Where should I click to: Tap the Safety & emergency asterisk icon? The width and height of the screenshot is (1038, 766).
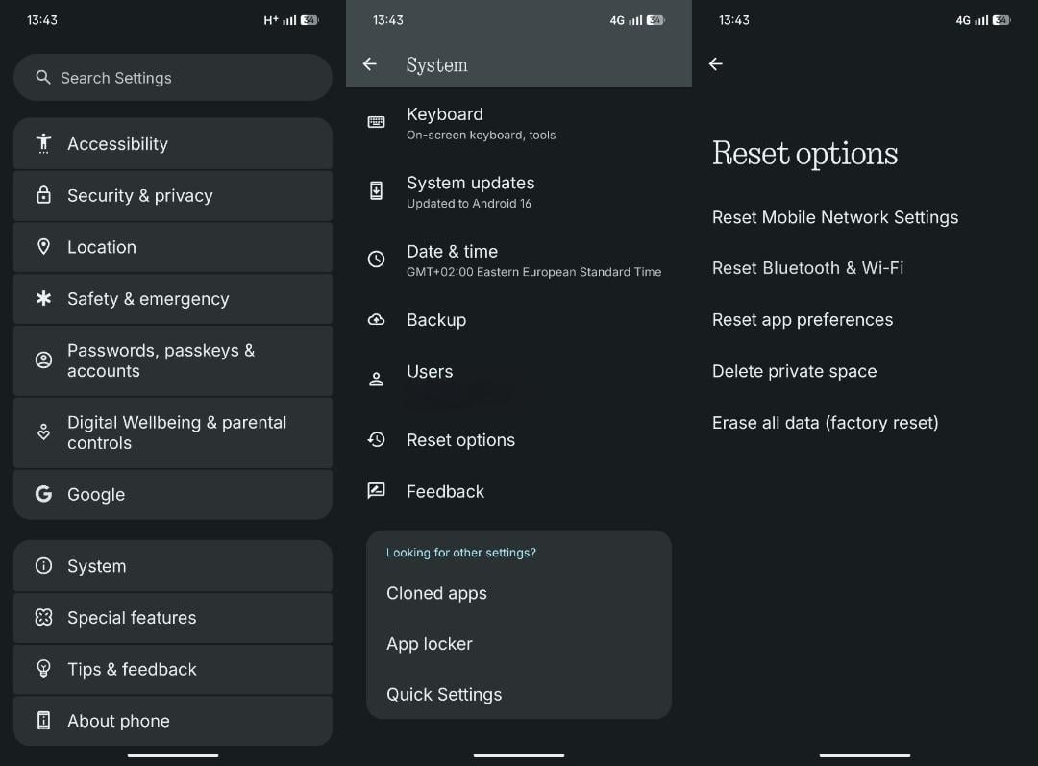click(x=43, y=299)
